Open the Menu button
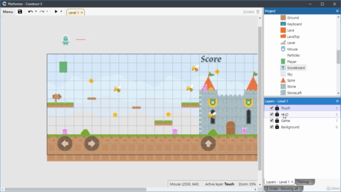The height and width of the screenshot is (192, 341). click(x=8, y=12)
